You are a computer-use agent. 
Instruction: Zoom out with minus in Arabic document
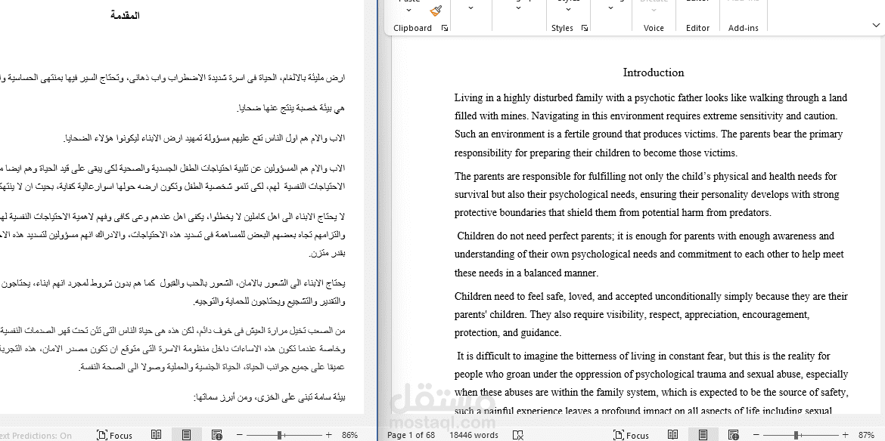coord(240,435)
